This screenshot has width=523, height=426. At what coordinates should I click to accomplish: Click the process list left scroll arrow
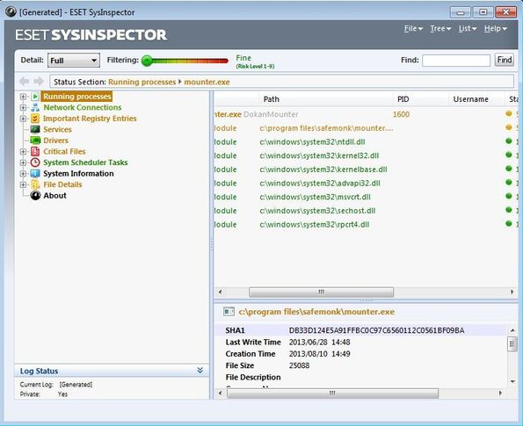(220, 292)
